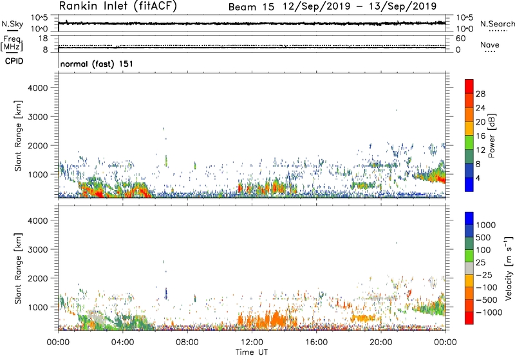Screen dimensions: 515x356
Task: Click the dotted Nave trace in the frequency panel
Action: tap(252, 45)
